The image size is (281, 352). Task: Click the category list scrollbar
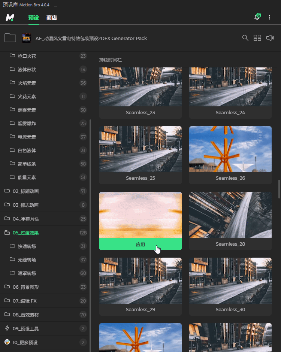[x=90, y=236]
